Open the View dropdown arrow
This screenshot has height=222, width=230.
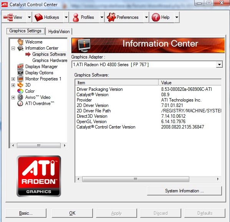point(29,17)
